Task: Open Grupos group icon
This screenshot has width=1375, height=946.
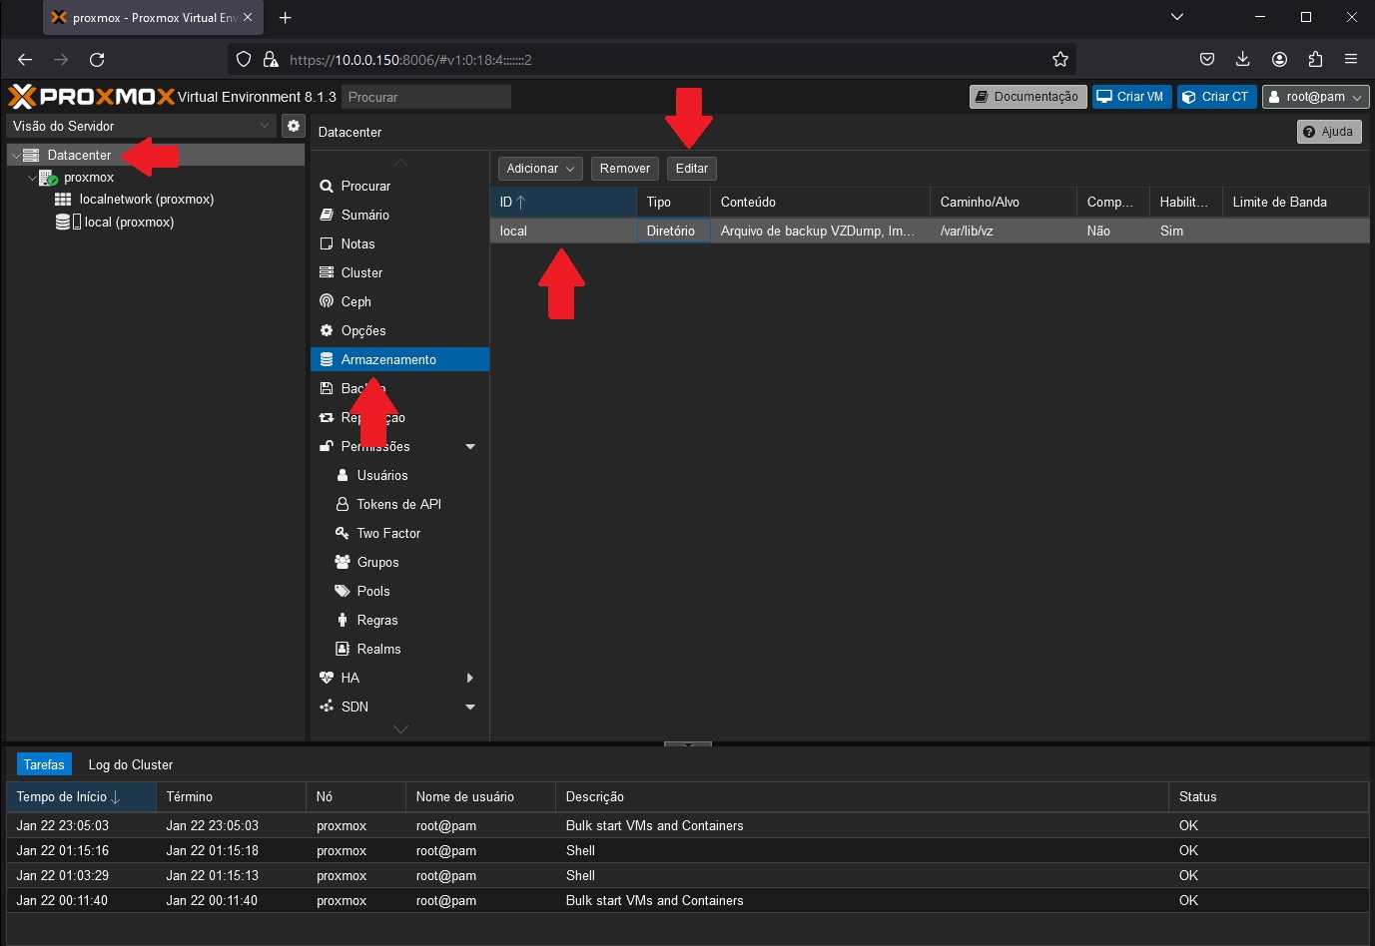Action: [343, 562]
